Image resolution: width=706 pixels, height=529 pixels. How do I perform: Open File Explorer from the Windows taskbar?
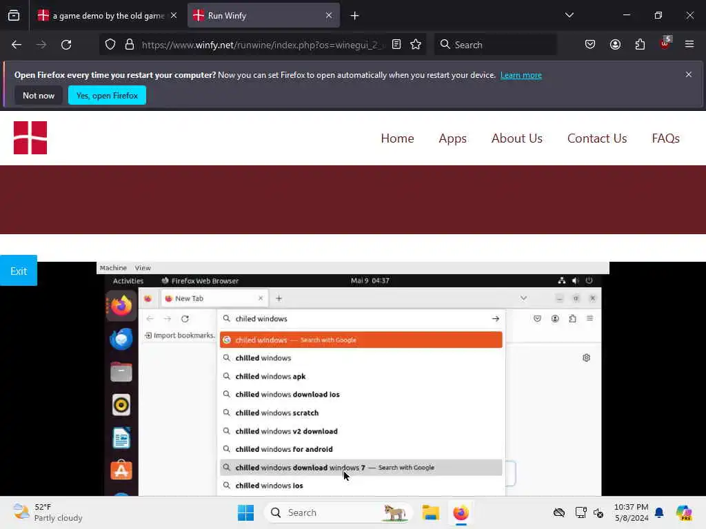pos(430,512)
